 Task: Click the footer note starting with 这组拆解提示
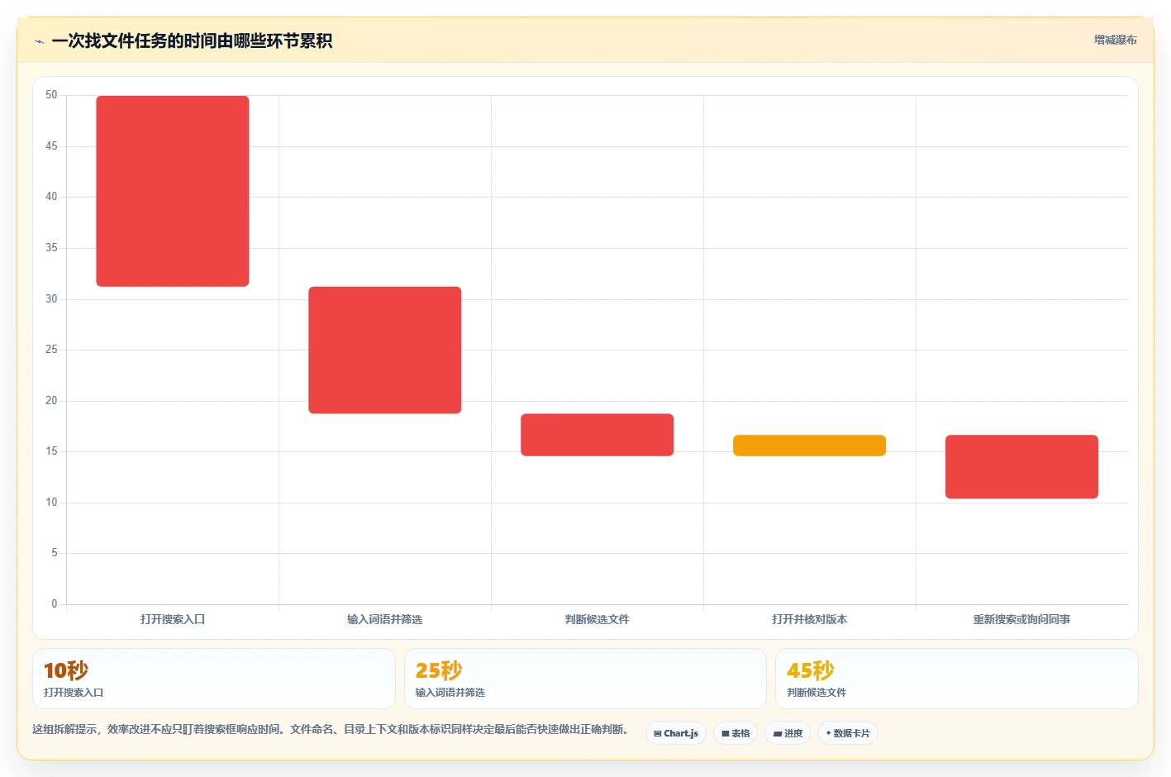tap(332, 730)
